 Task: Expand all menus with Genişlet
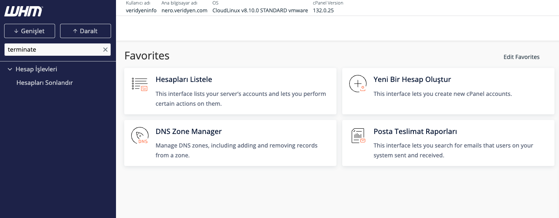29,31
